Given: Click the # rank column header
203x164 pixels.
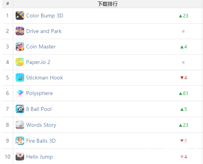Looking at the screenshot, I should tap(7, 3).
